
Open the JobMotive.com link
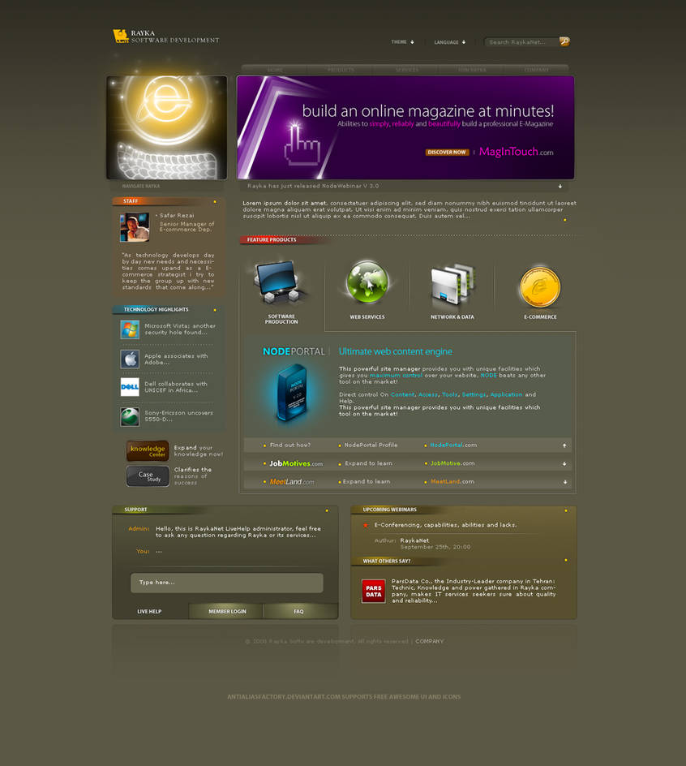click(452, 463)
